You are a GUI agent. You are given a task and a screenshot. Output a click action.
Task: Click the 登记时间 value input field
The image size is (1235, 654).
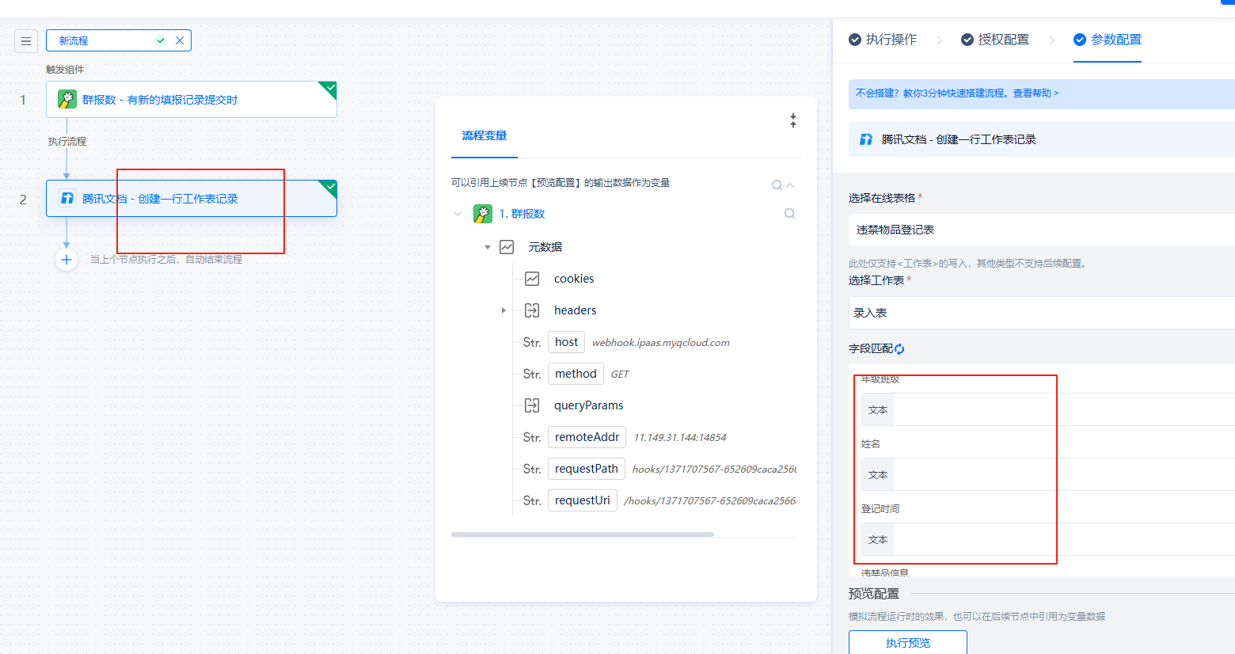(x=1065, y=540)
